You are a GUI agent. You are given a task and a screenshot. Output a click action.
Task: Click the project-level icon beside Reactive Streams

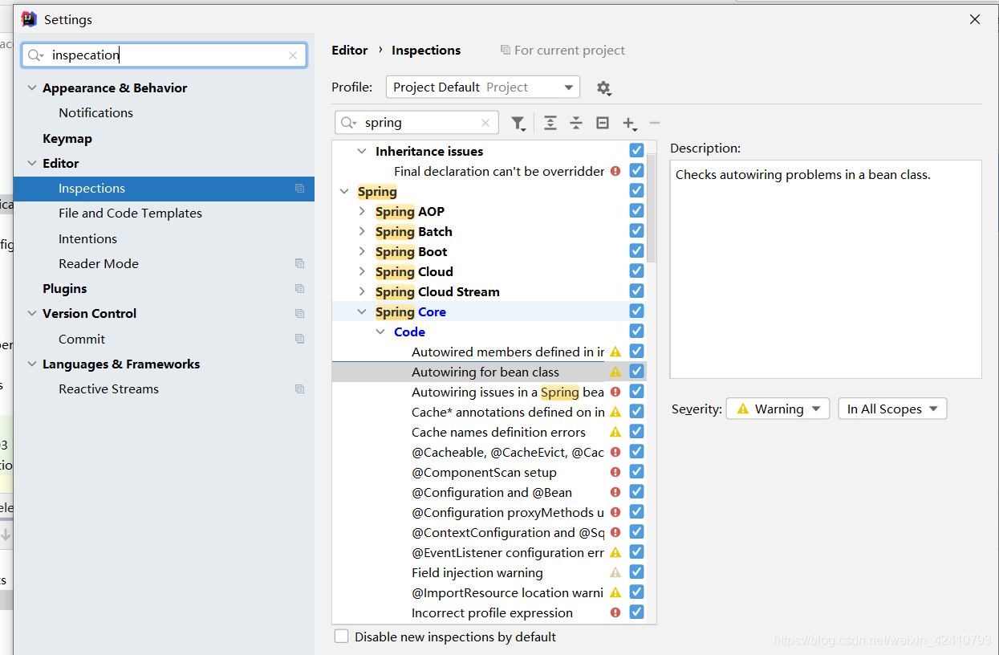(x=299, y=389)
